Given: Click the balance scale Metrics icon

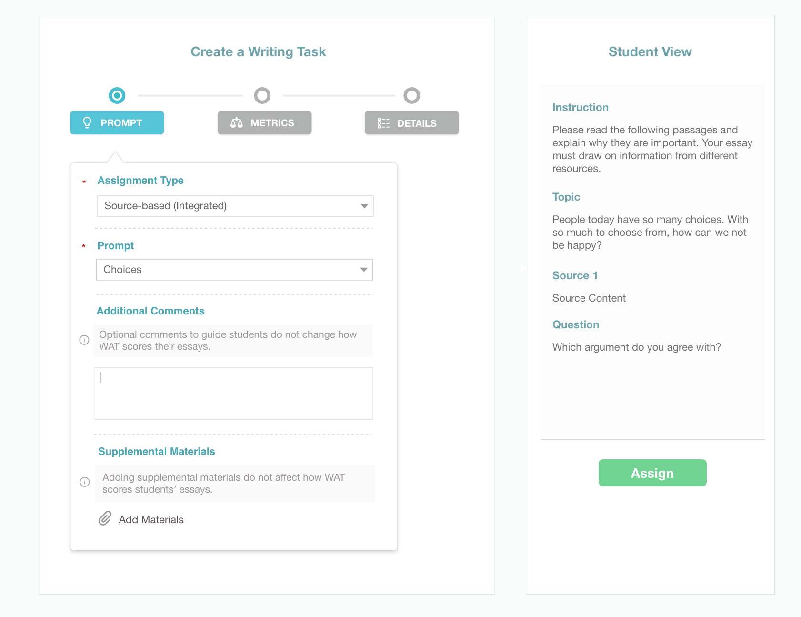Looking at the screenshot, I should point(237,123).
